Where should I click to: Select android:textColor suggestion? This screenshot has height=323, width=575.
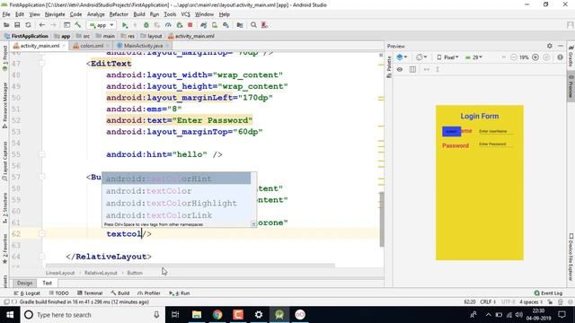pos(176,191)
